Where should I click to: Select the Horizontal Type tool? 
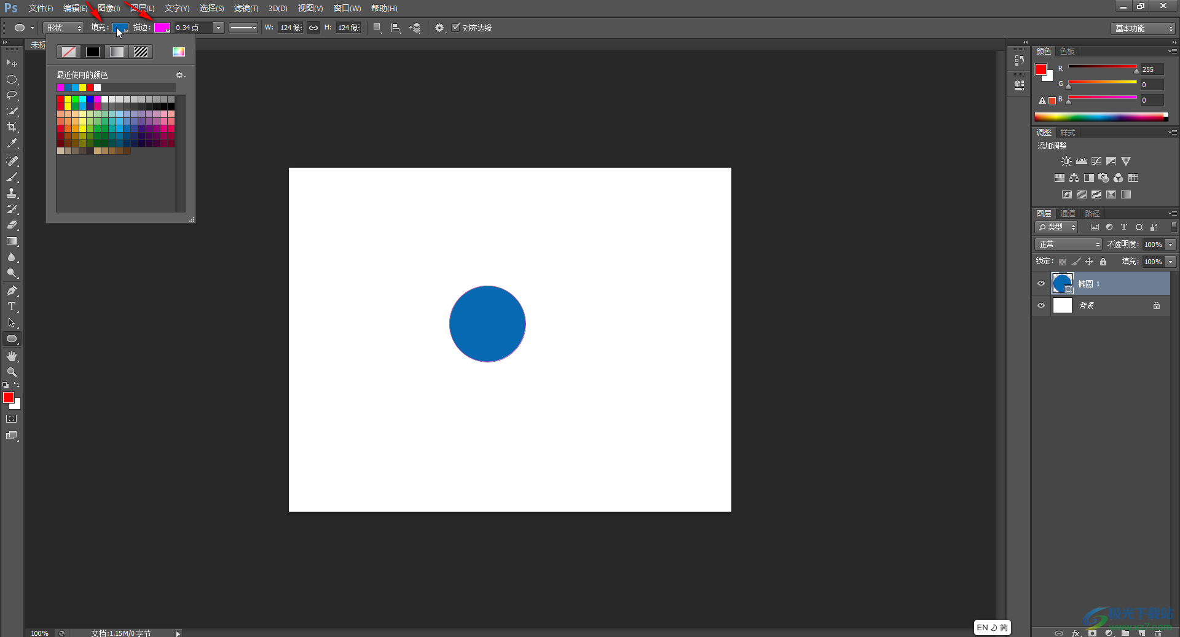click(12, 307)
